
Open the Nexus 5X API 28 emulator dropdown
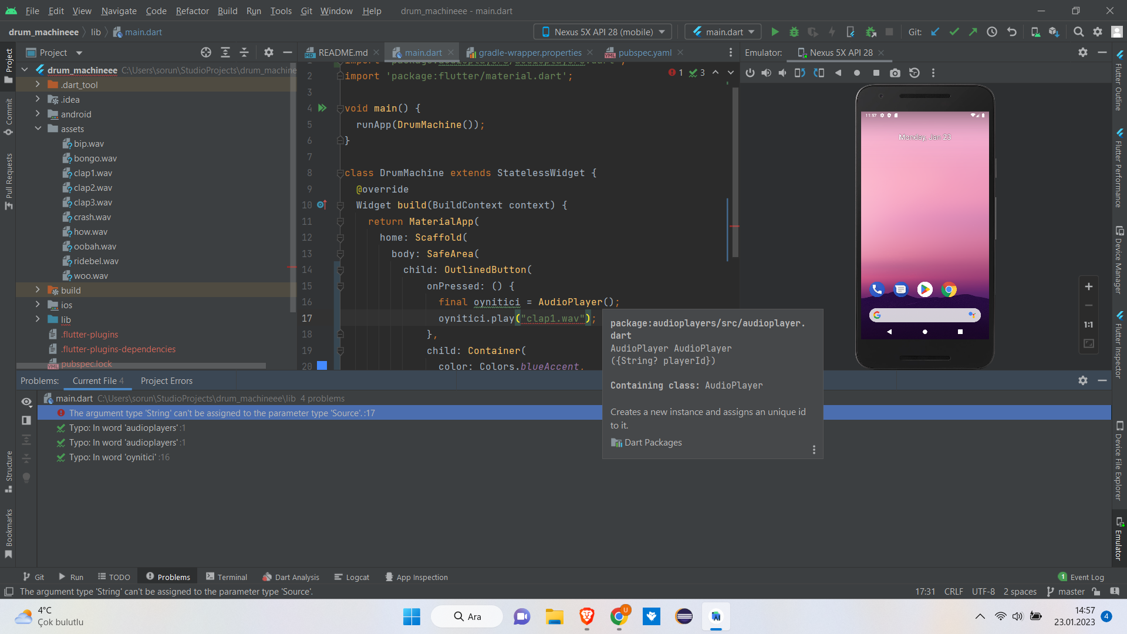click(x=663, y=32)
